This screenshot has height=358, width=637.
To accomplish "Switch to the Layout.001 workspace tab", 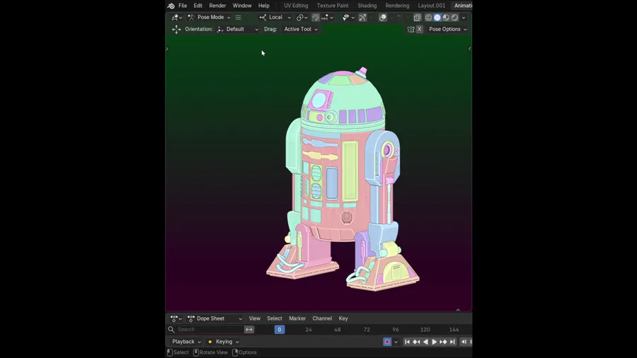I will coord(432,6).
